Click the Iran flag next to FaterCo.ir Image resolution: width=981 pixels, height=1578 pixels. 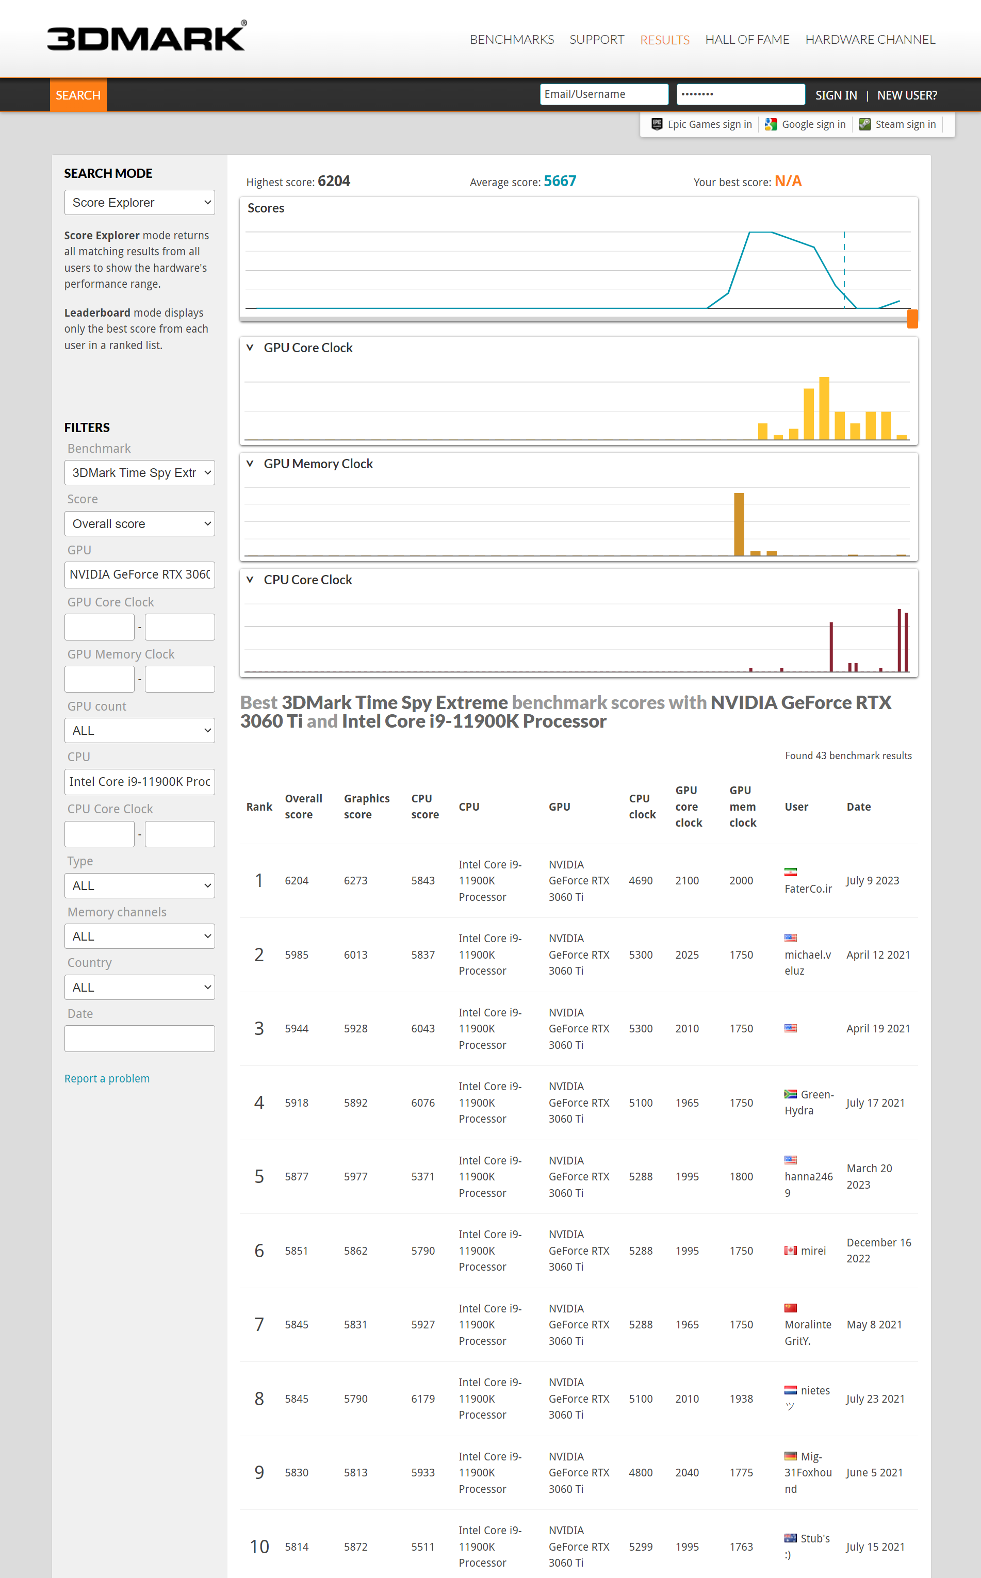tap(790, 872)
